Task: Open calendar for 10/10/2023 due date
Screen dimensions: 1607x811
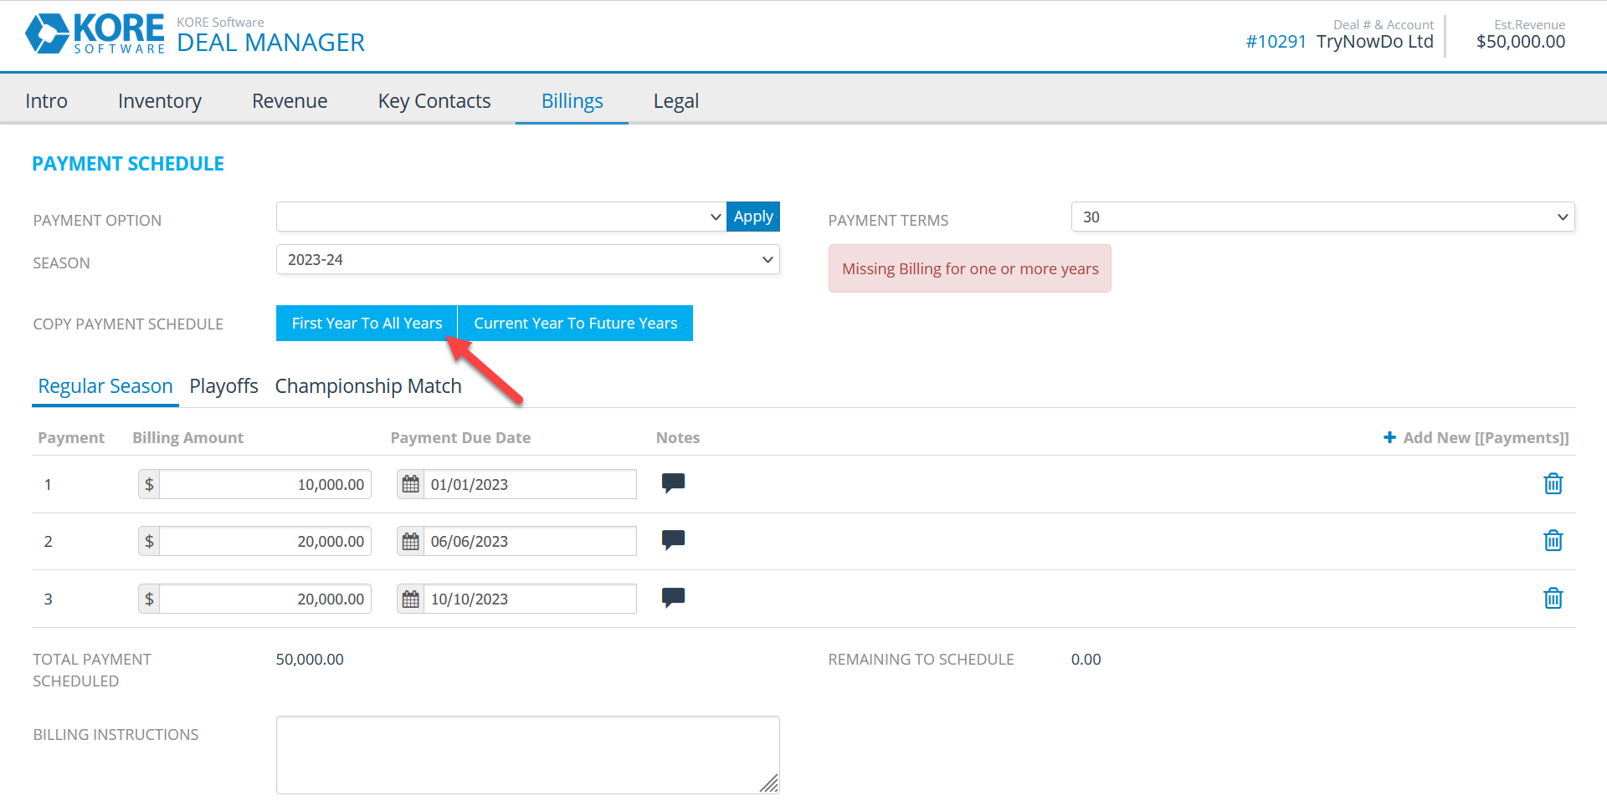Action: click(x=410, y=599)
